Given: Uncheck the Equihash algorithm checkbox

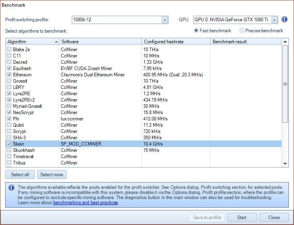Looking at the screenshot, I should point(9,68).
